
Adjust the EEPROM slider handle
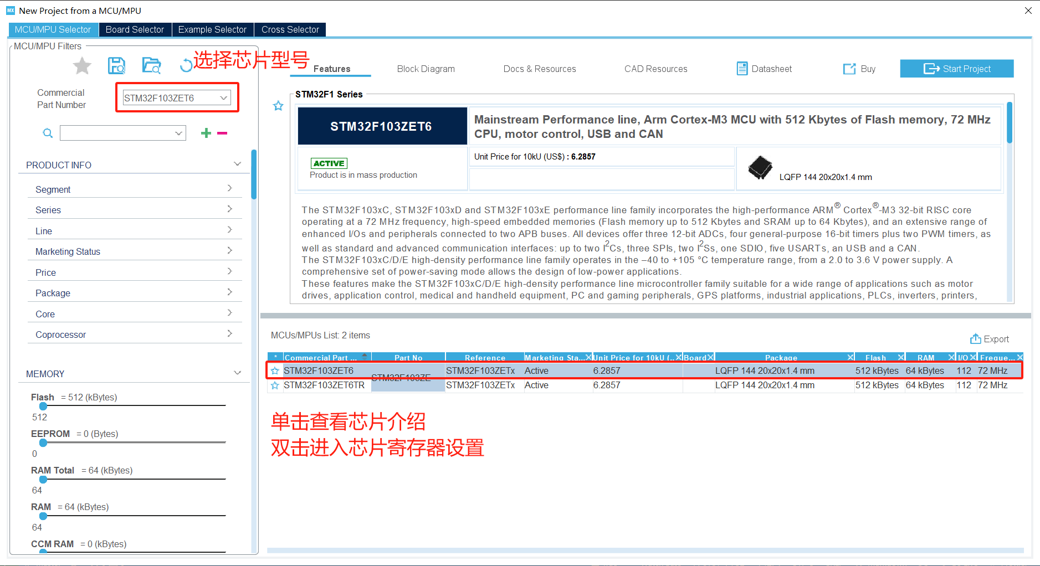(43, 442)
